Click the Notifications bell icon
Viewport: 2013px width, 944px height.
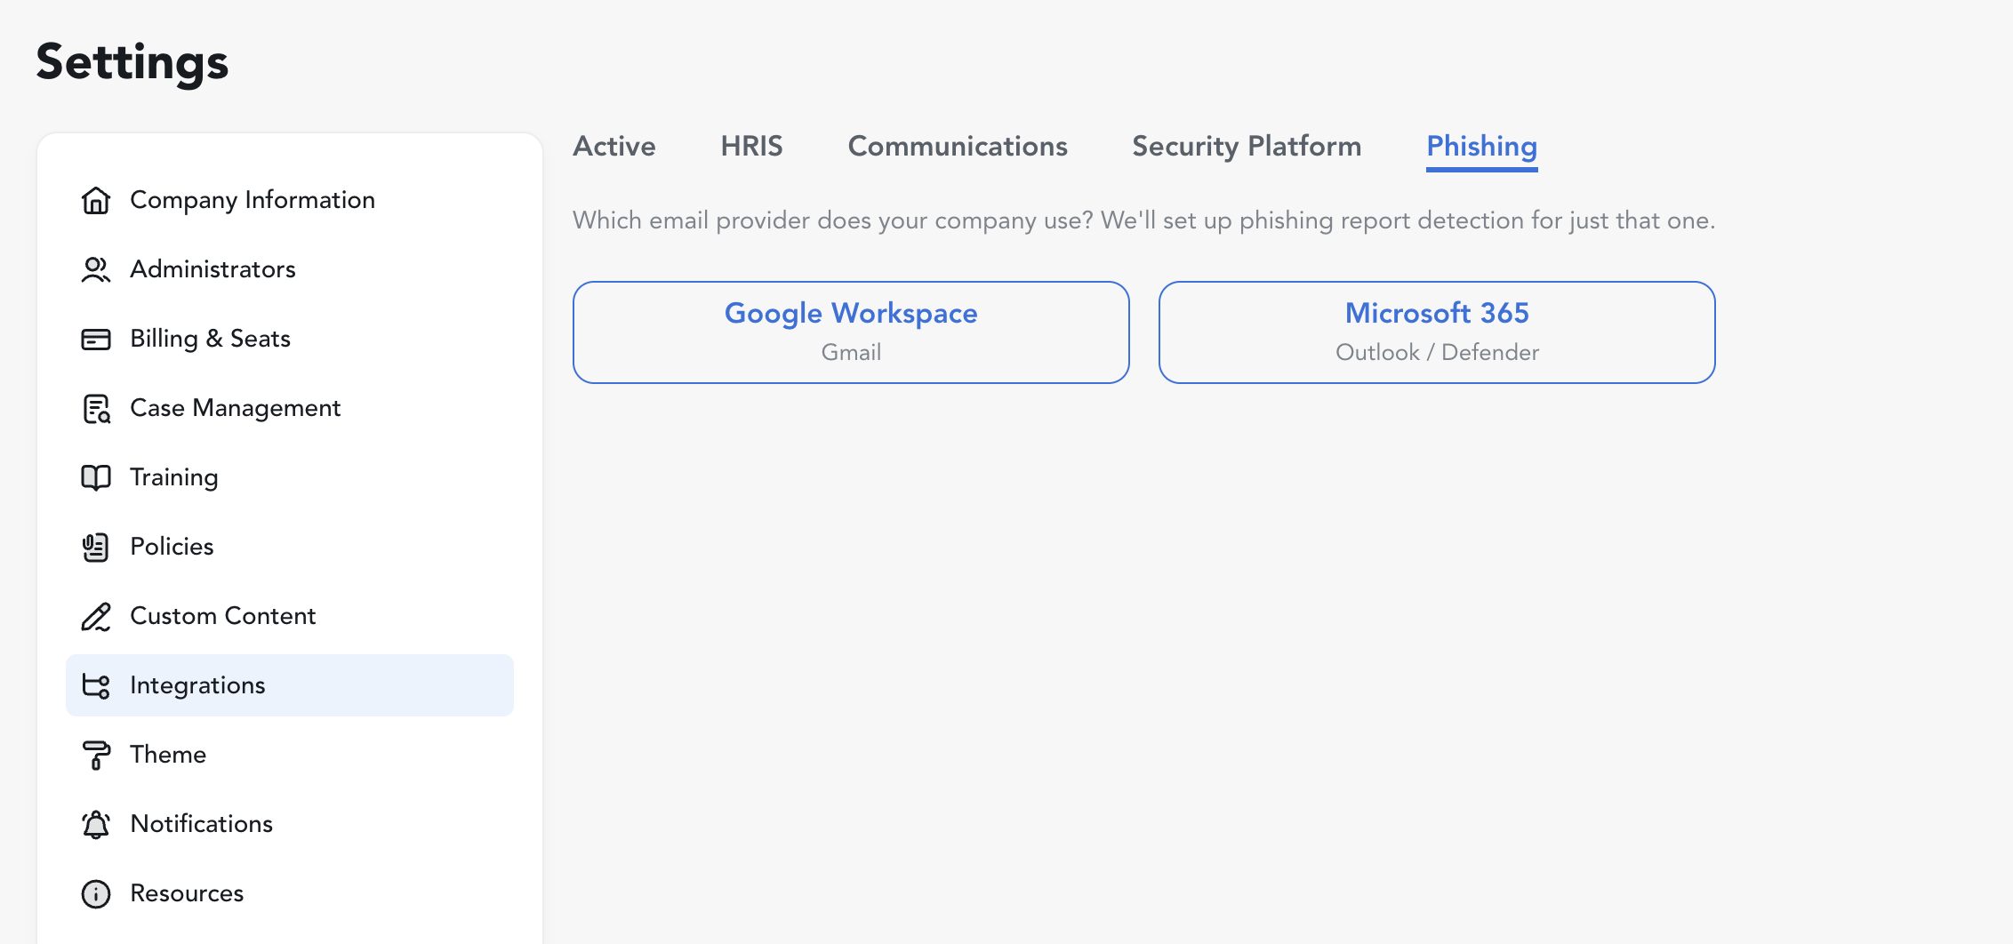(x=96, y=824)
